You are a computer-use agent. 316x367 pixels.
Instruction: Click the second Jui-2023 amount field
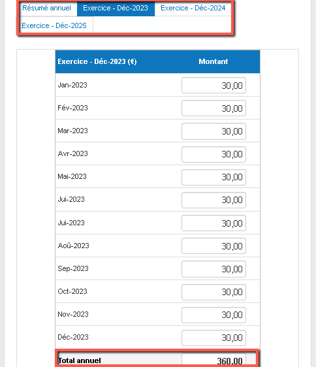[213, 223]
